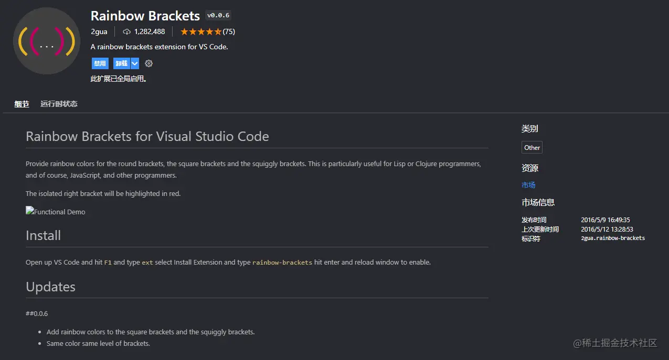Click the publish date 2016/5/9 16:49:35
The image size is (669, 360).
point(606,220)
